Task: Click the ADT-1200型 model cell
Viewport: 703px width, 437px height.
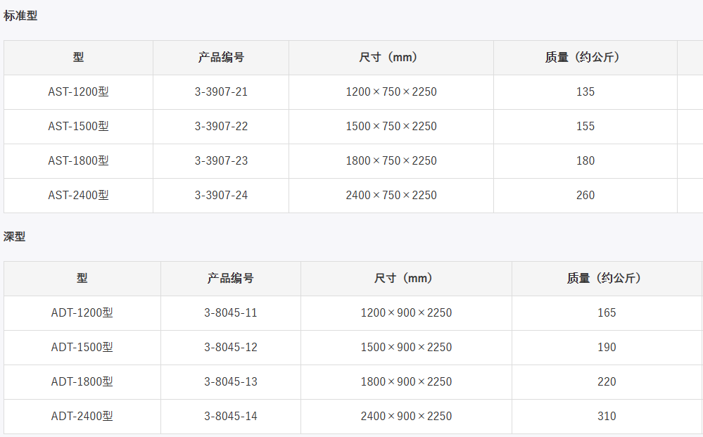Action: [x=82, y=313]
